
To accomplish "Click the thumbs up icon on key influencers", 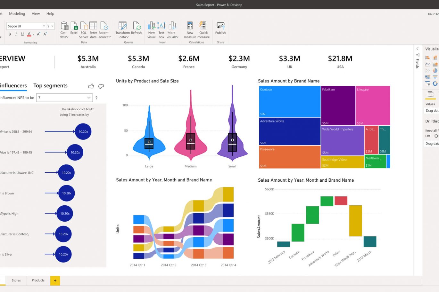I will (91, 86).
